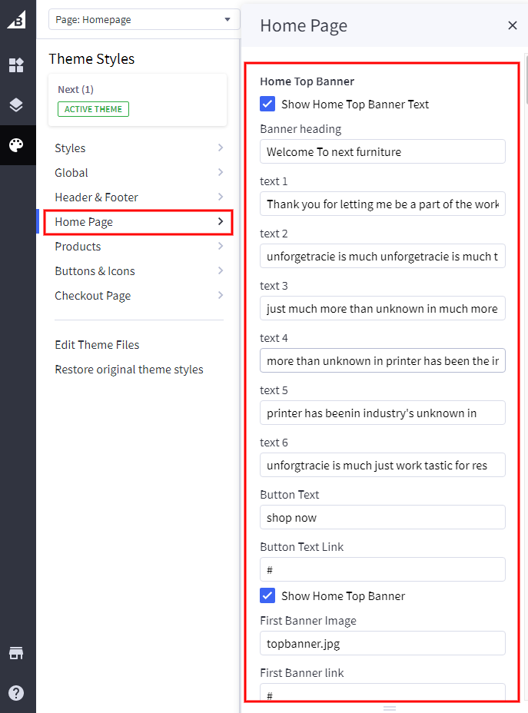Uncheck the Show Home Top Banner checkbox
The height and width of the screenshot is (713, 528).
(267, 595)
